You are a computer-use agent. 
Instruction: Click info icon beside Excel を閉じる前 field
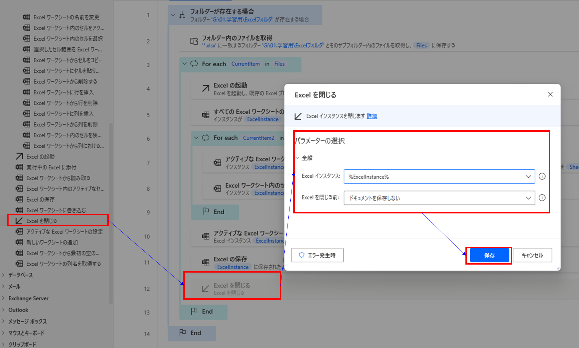[542, 198]
